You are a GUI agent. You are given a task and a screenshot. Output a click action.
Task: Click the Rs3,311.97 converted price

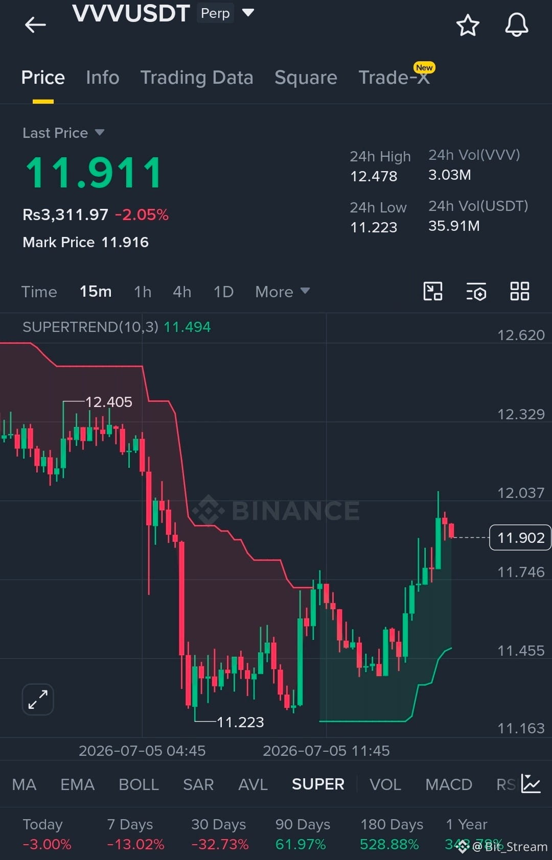pos(65,214)
